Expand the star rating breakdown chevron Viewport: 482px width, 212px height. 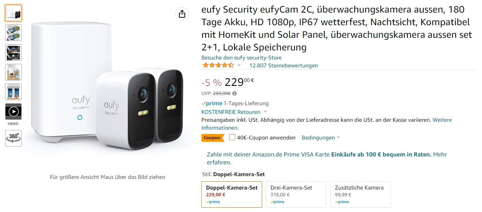pyautogui.click(x=239, y=65)
